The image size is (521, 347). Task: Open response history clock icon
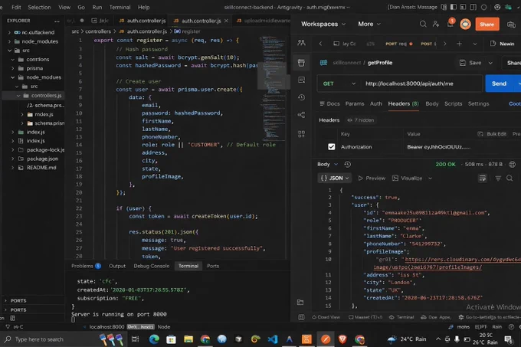point(348,164)
